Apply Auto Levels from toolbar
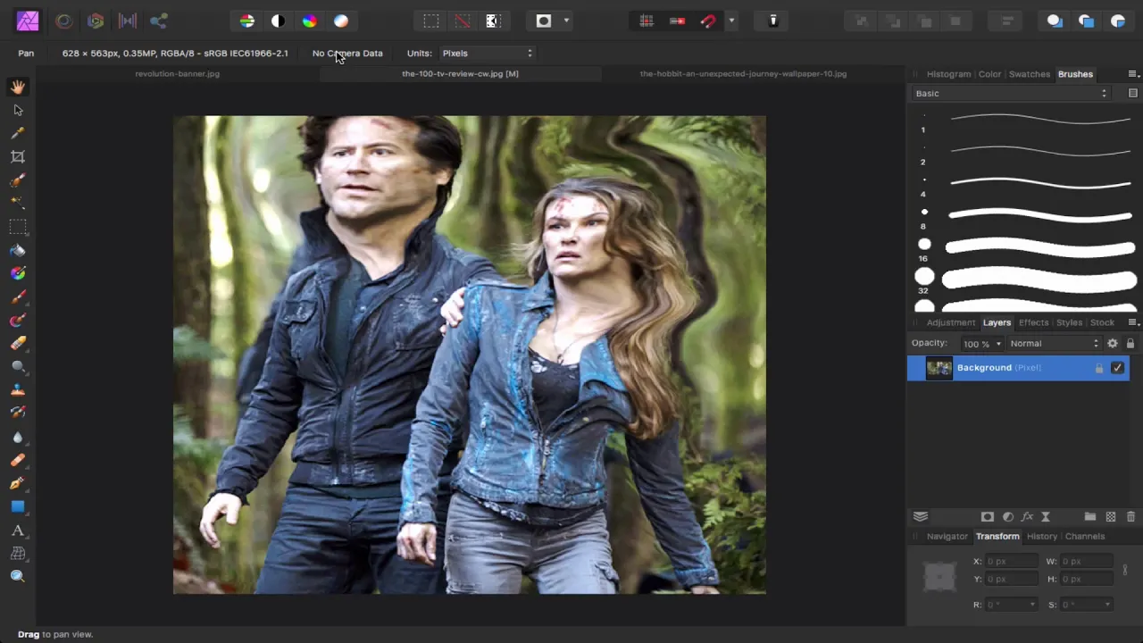The height and width of the screenshot is (643, 1143). (x=247, y=21)
